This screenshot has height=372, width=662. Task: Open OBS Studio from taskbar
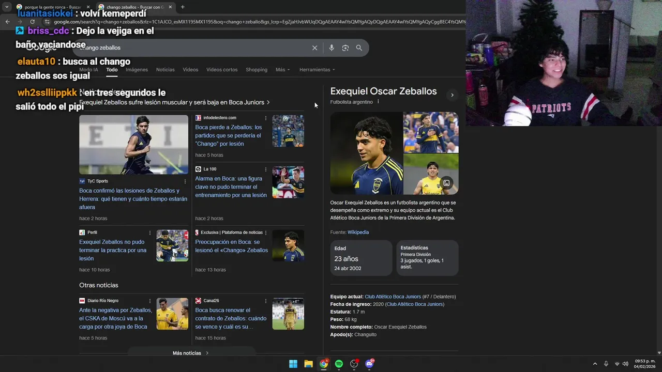click(x=354, y=364)
